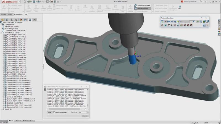Viewport: 221px width, 124px height.
Task: Click the help question mark in Toolpath Simulation
Action: [x=201, y=18]
